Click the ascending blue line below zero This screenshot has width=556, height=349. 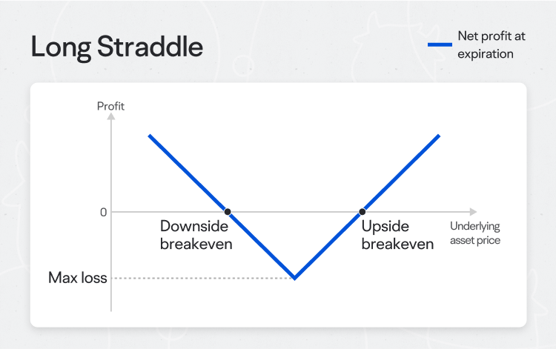[328, 245]
